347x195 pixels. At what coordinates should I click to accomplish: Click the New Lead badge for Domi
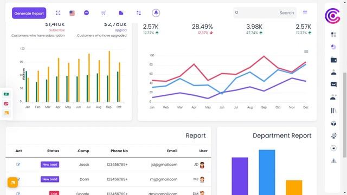click(50, 179)
